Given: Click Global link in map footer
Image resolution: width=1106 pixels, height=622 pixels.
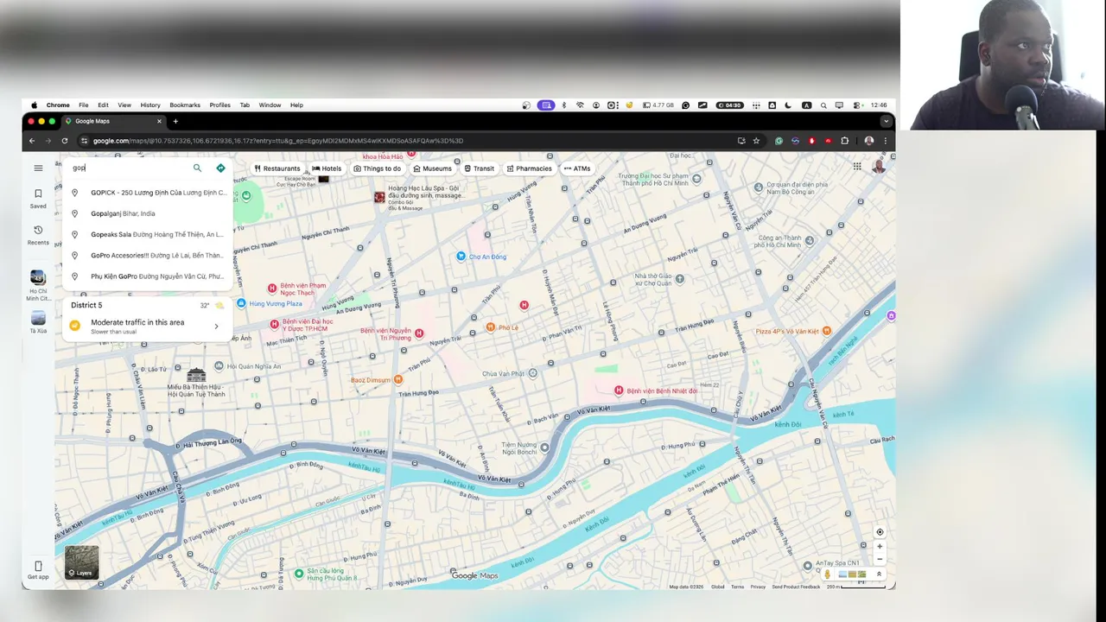Looking at the screenshot, I should (x=718, y=587).
